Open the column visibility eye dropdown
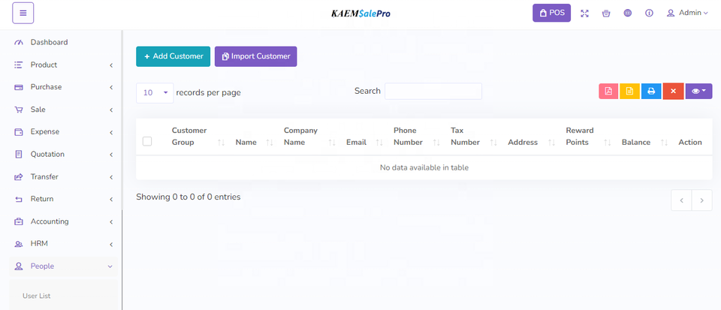The width and height of the screenshot is (721, 310). click(x=698, y=91)
